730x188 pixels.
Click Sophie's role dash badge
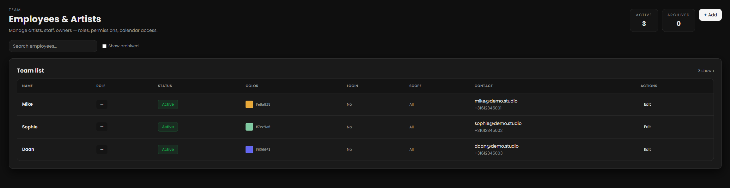point(102,127)
